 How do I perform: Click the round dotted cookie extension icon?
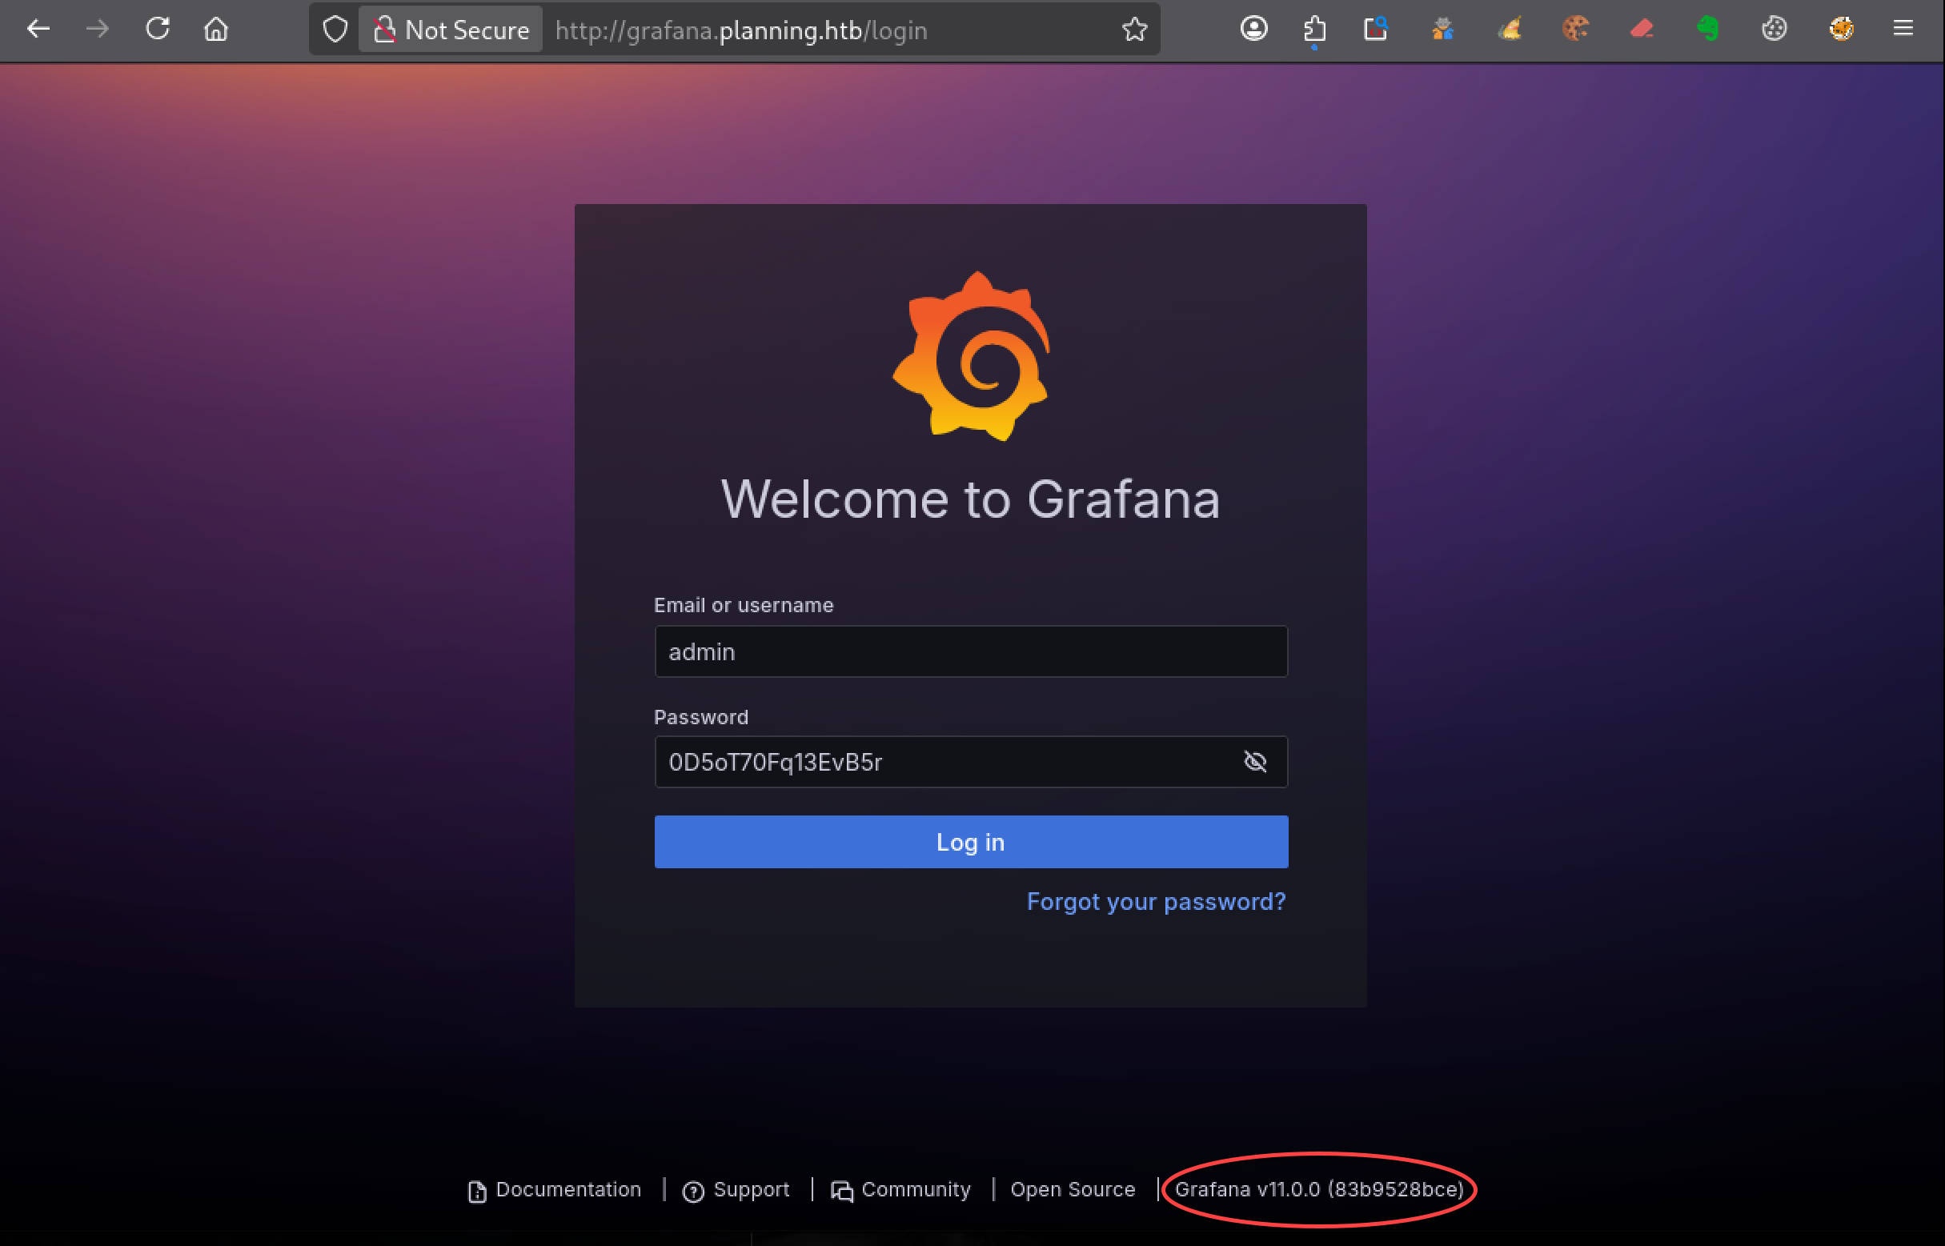(1775, 29)
